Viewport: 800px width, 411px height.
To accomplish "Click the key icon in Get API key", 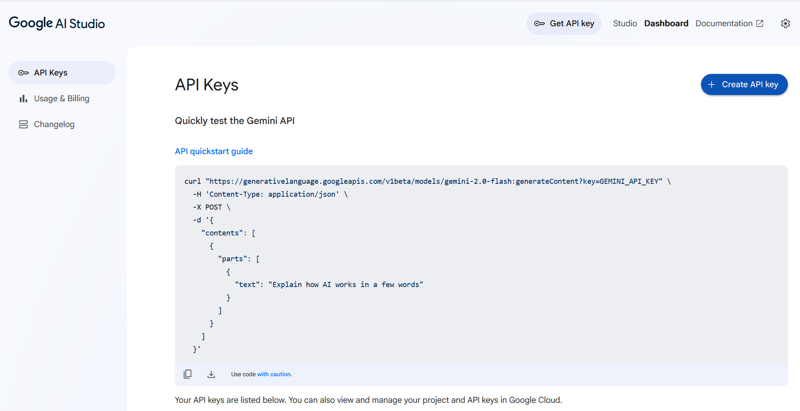I will [x=540, y=23].
